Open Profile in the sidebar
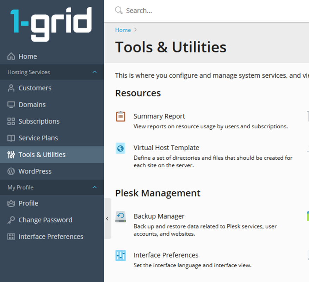This screenshot has width=309, height=282. pos(52,203)
